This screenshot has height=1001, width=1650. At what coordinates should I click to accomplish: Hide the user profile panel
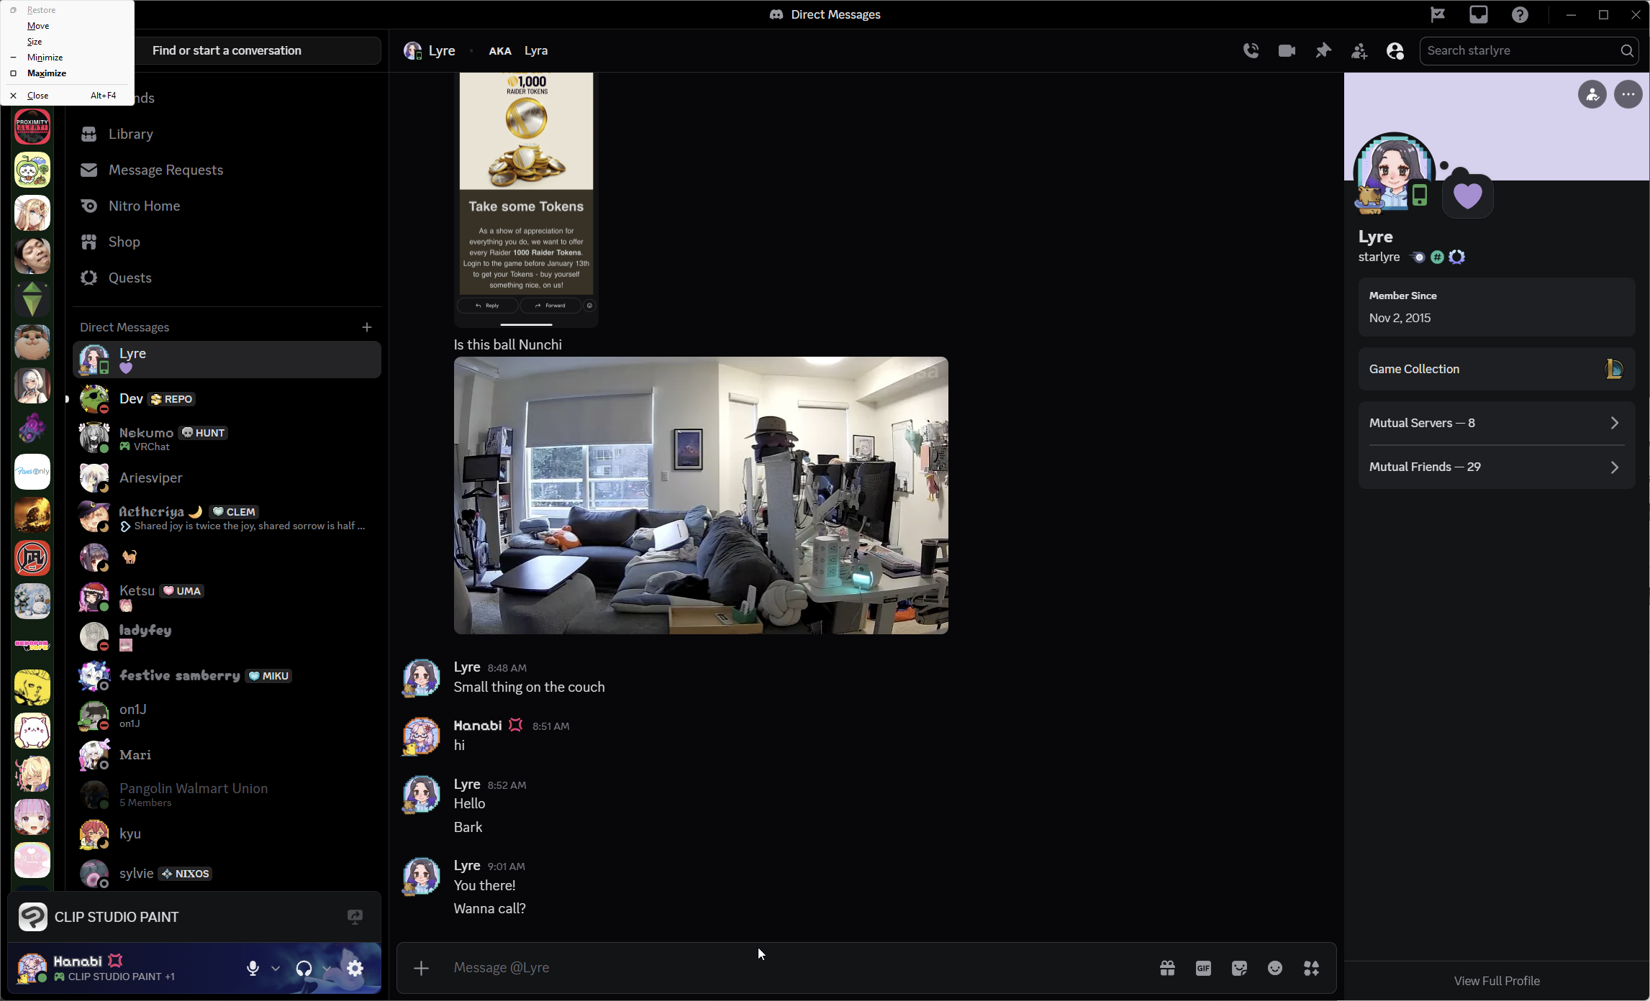[1395, 50]
